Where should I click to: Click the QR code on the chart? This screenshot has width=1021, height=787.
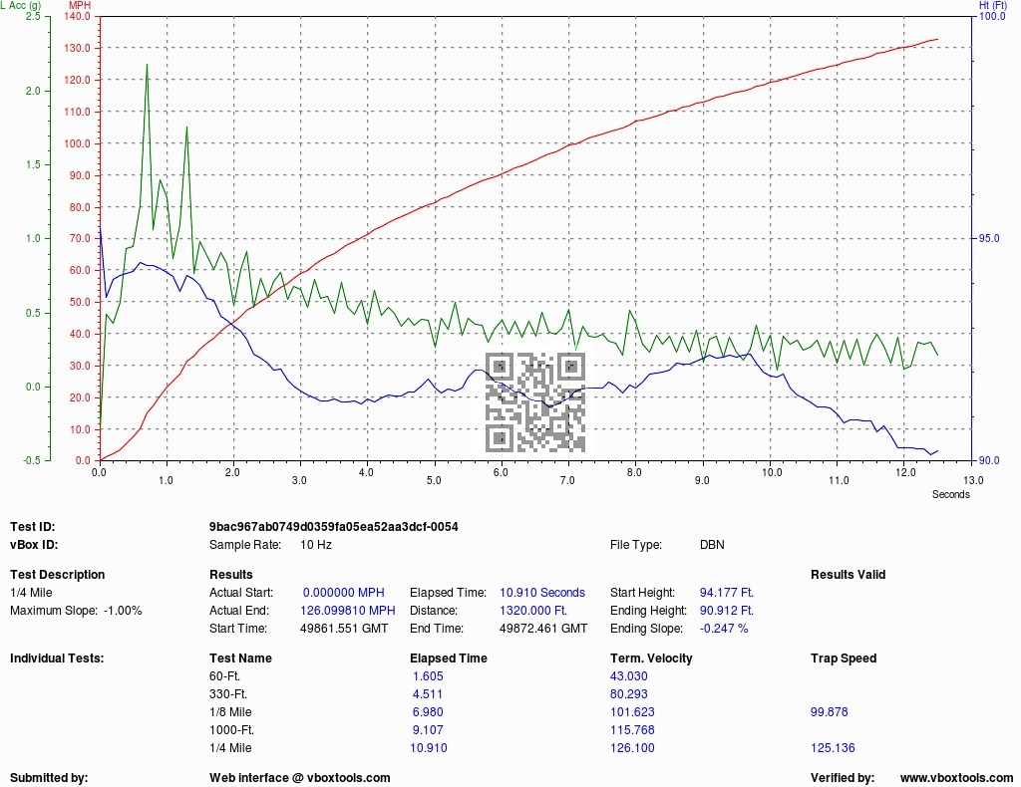(535, 402)
